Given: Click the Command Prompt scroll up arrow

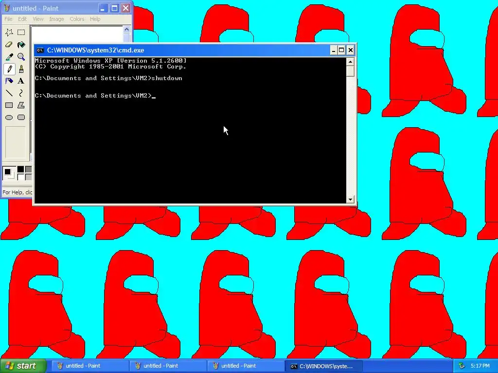Looking at the screenshot, I should [x=350, y=62].
